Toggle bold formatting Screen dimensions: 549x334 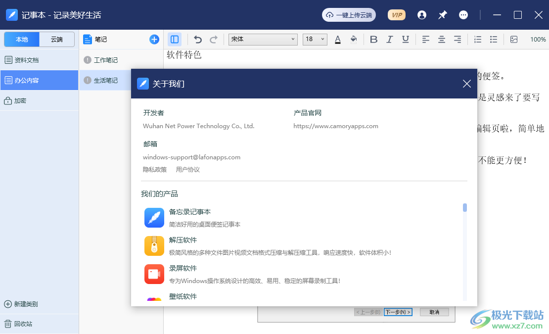coord(373,39)
